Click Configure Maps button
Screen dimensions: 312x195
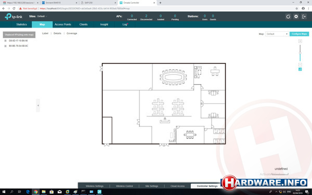point(300,34)
